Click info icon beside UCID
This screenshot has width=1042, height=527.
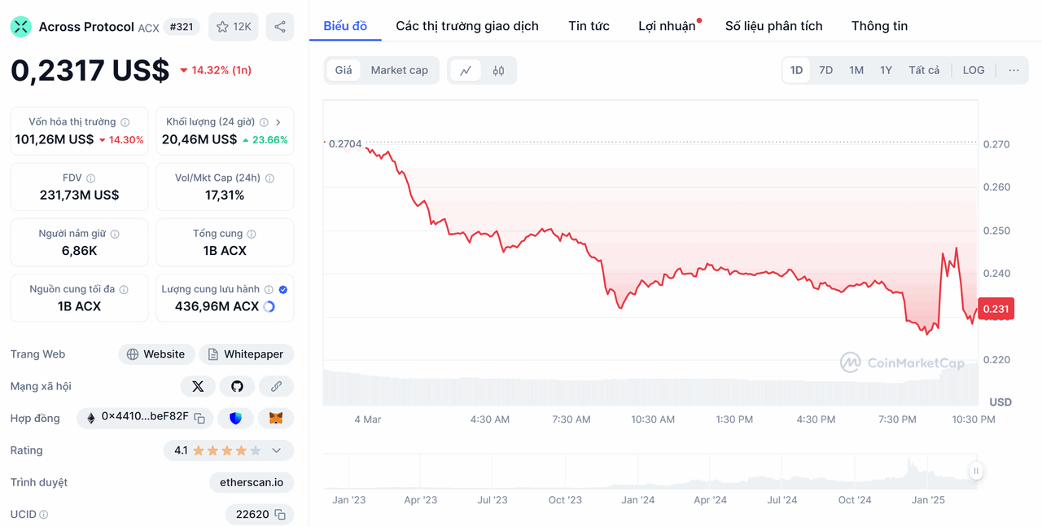[x=44, y=515]
